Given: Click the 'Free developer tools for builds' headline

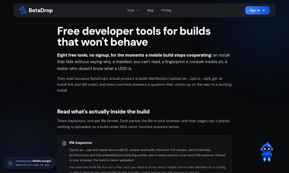Looking at the screenshot, I should tap(134, 36).
